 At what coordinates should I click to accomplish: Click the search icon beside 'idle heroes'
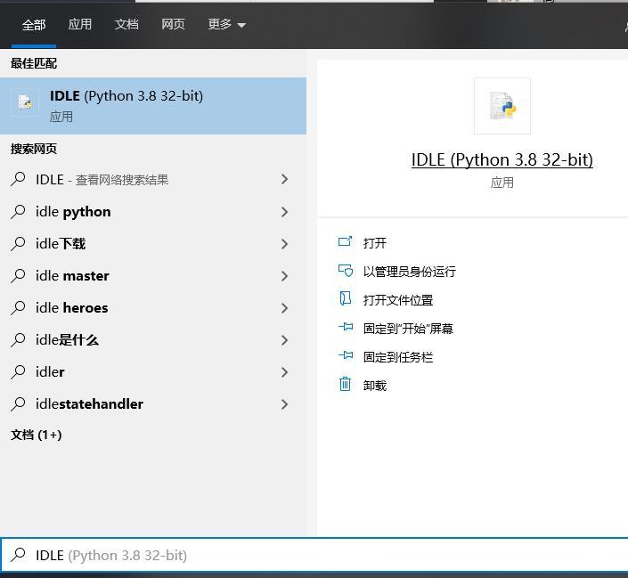(18, 307)
